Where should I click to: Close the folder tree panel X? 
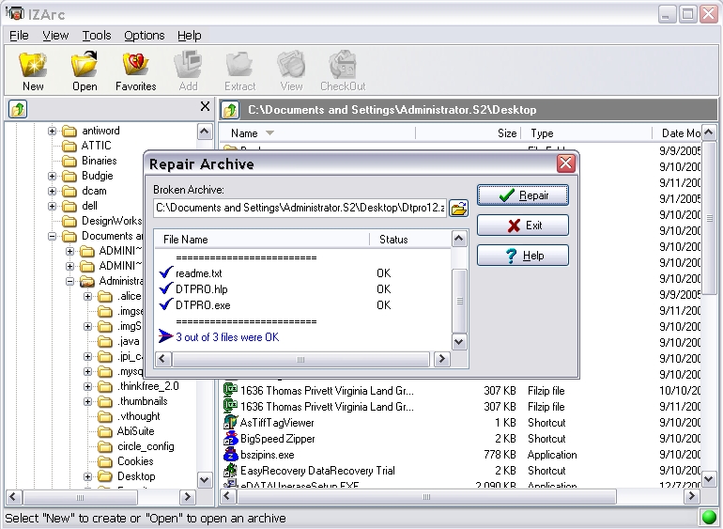pyautogui.click(x=206, y=106)
